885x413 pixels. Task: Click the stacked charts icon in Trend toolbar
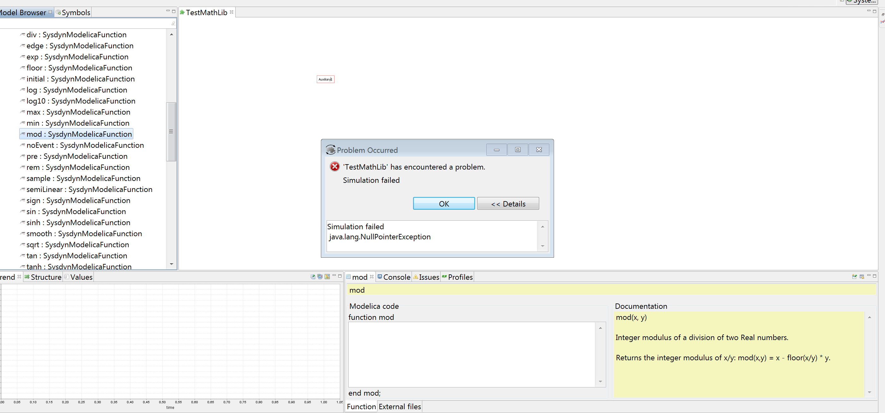[x=320, y=276]
